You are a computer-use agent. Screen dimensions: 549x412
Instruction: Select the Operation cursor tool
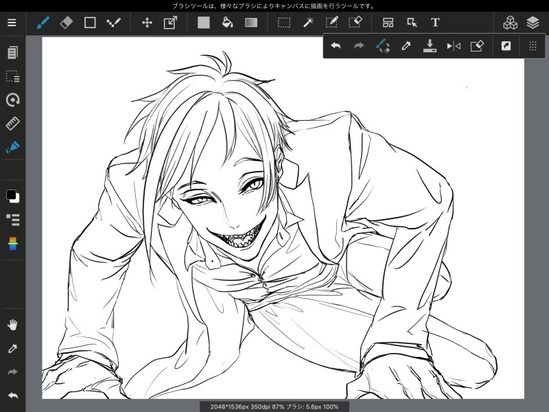412,23
